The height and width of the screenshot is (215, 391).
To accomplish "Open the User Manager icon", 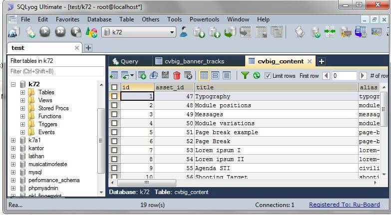I will 184,32.
